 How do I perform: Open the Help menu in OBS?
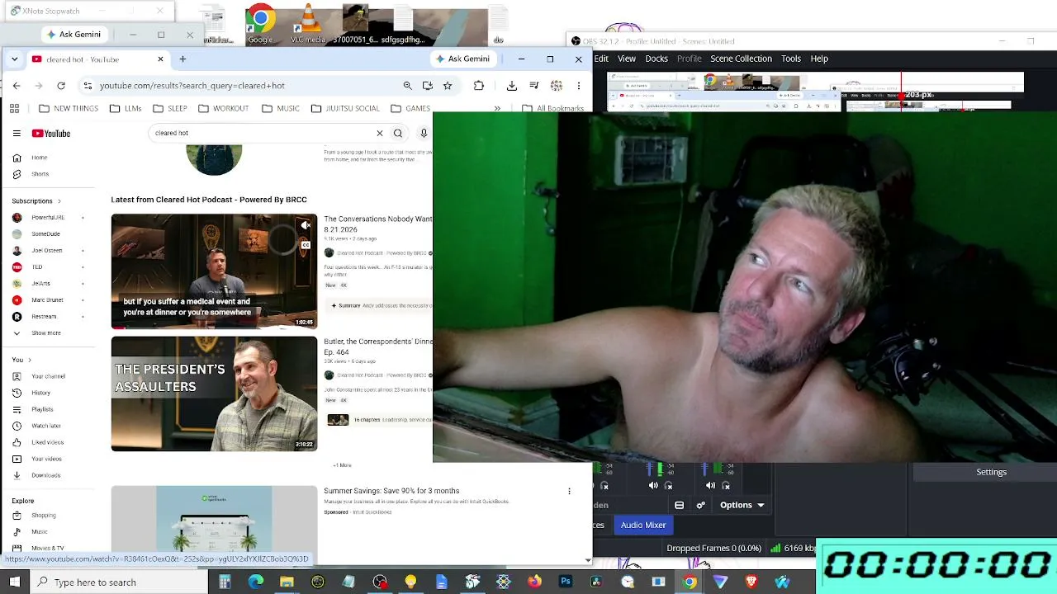819,59
